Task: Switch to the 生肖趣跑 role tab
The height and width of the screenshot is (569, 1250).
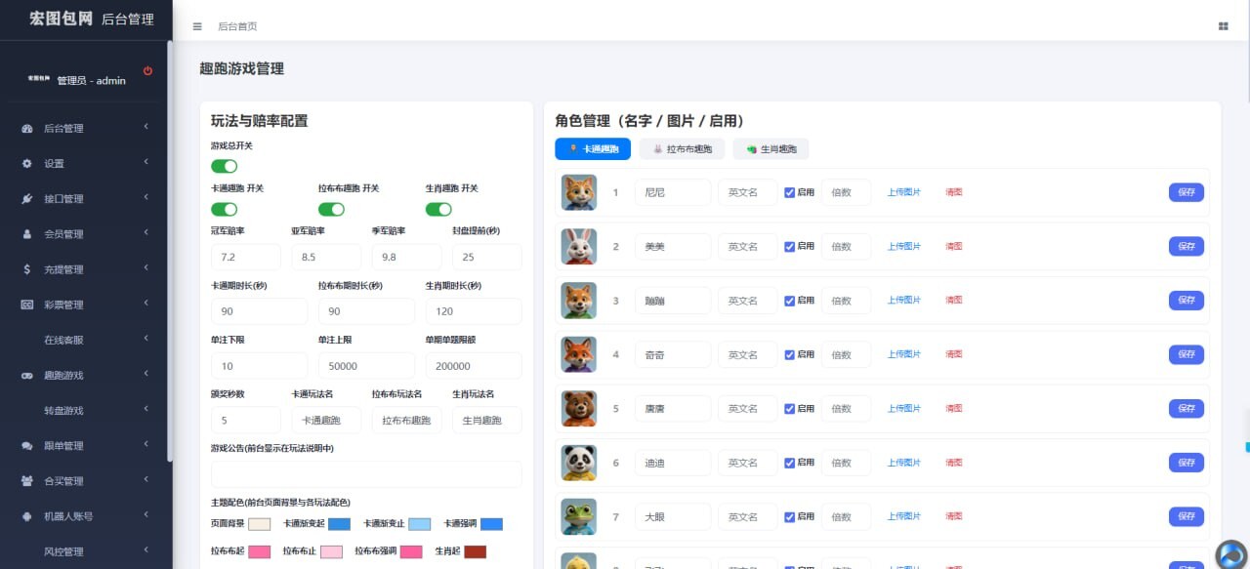Action: click(771, 149)
